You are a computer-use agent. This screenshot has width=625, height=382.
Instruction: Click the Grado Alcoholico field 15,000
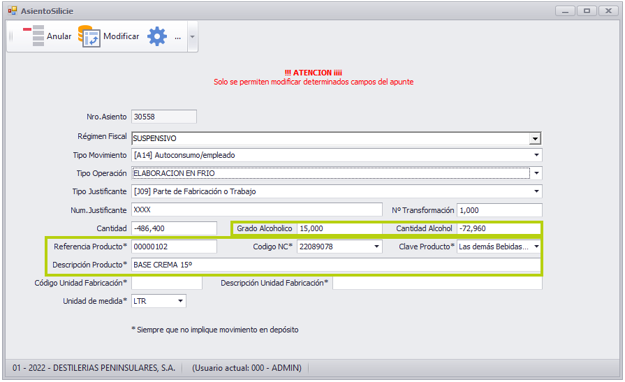click(339, 228)
